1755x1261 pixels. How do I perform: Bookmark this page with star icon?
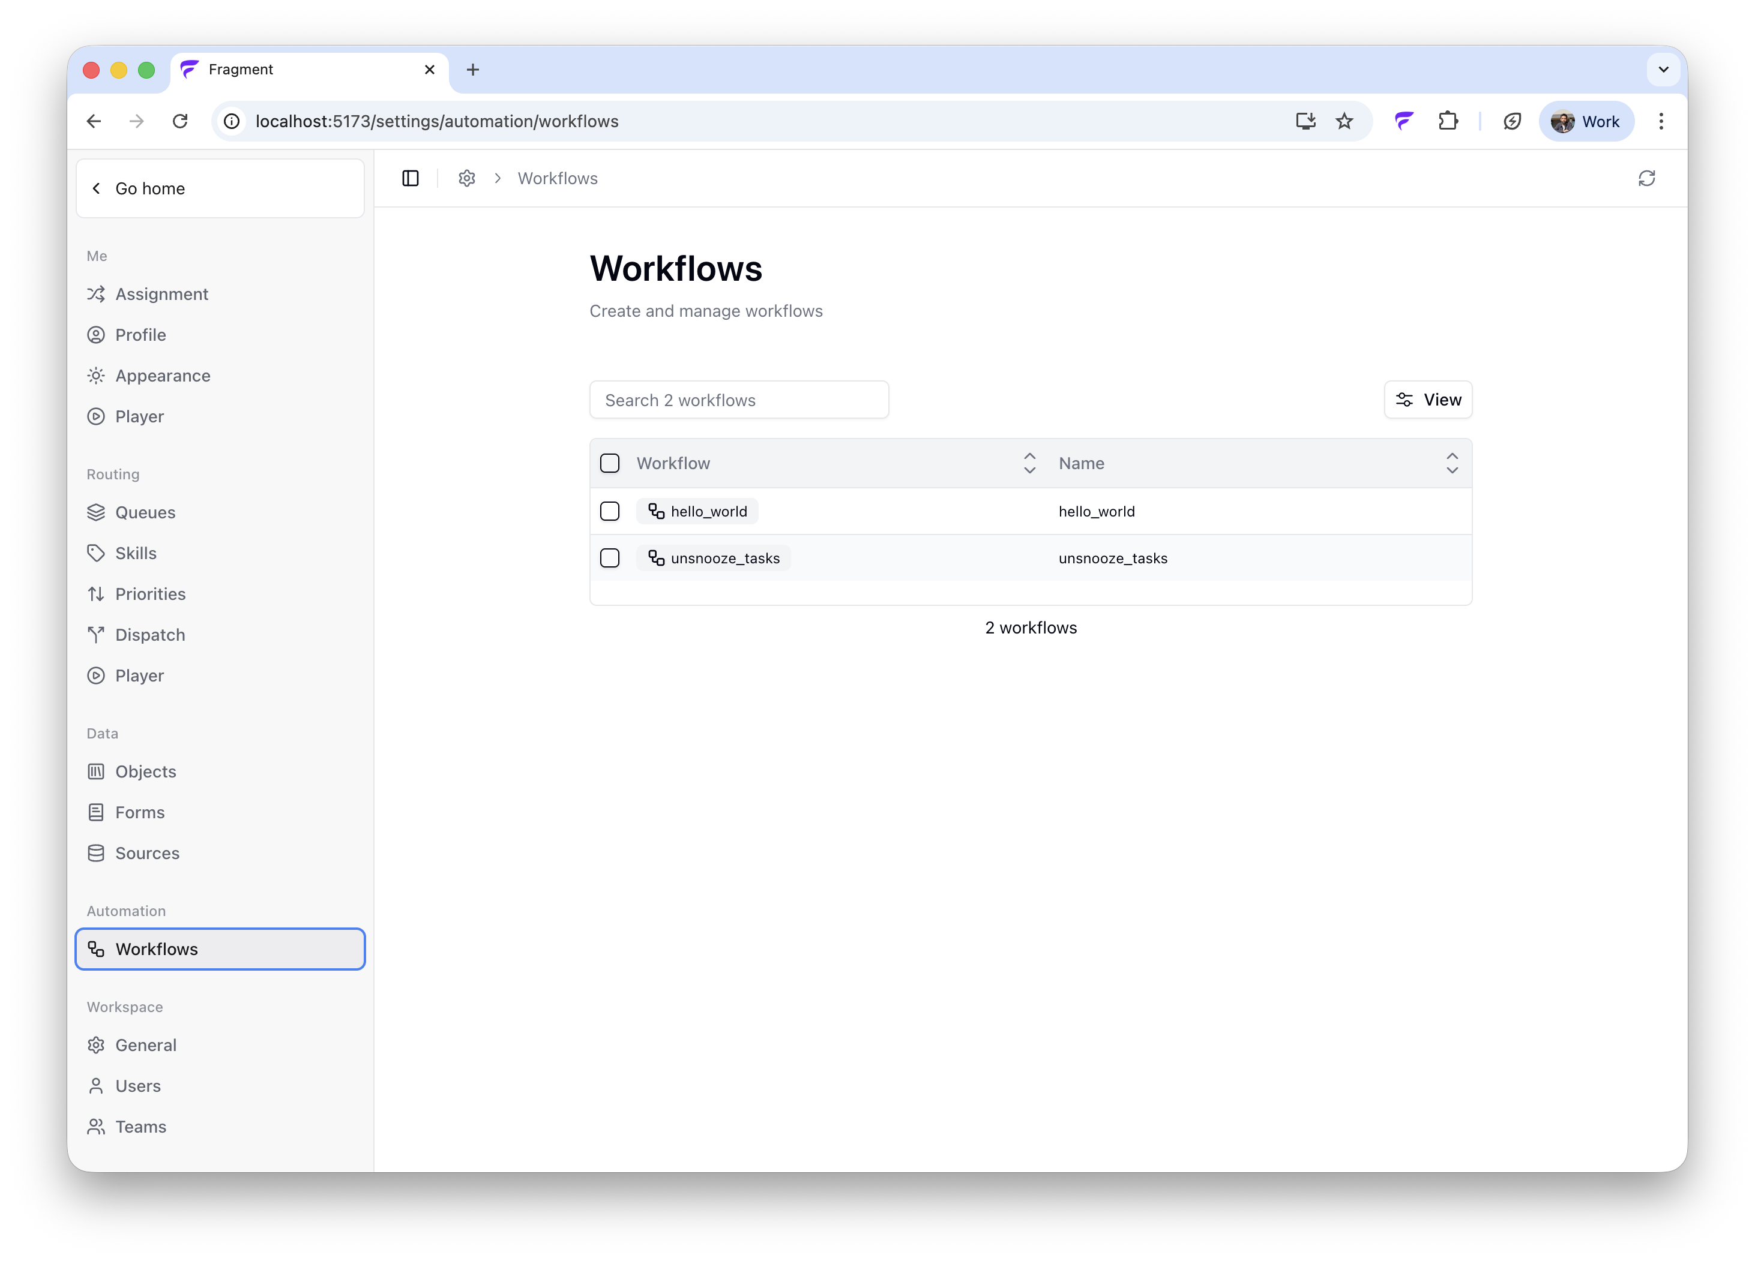1344,121
